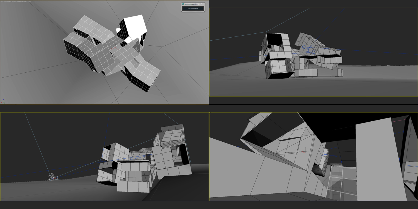Click the 3ds Max icon in warning dialog
The width and height of the screenshot is (418, 209).
(x=183, y=4)
